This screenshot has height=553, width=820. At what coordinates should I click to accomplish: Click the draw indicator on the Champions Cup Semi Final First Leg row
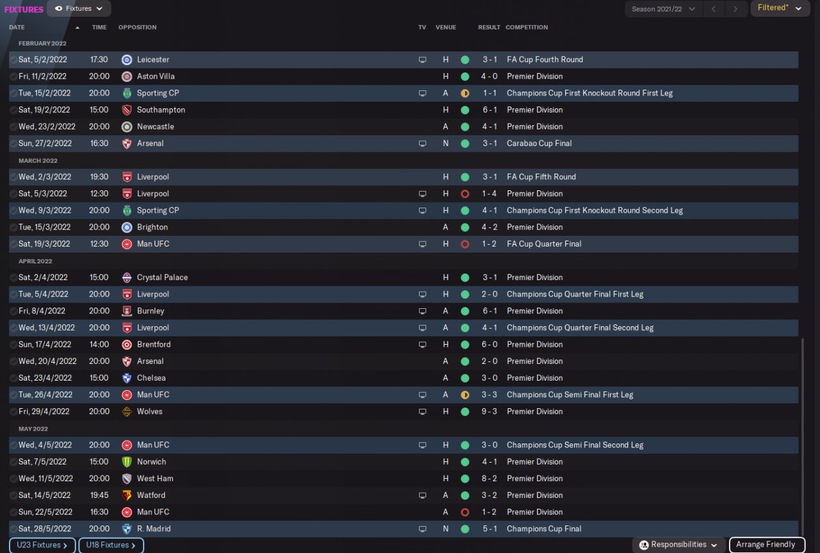(x=465, y=395)
